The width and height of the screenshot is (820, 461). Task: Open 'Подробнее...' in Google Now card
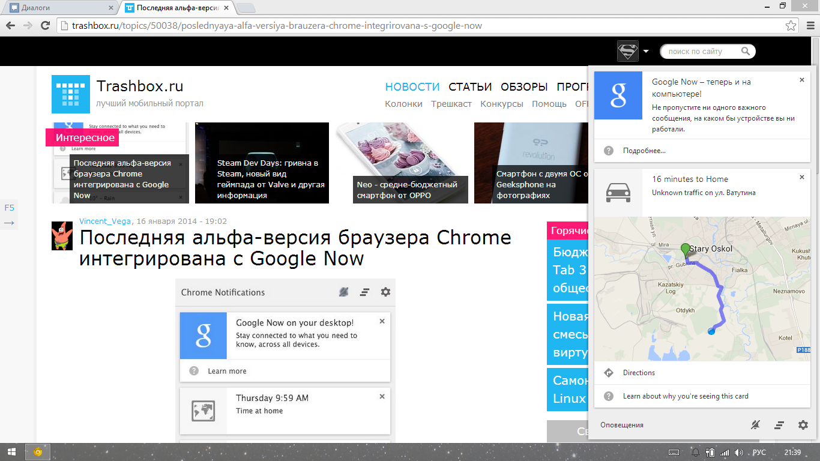click(644, 151)
